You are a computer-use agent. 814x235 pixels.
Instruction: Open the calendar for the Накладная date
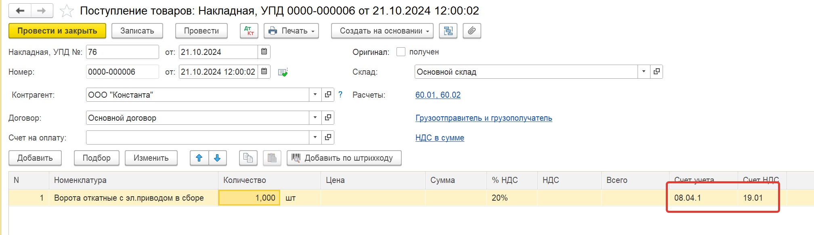point(264,52)
